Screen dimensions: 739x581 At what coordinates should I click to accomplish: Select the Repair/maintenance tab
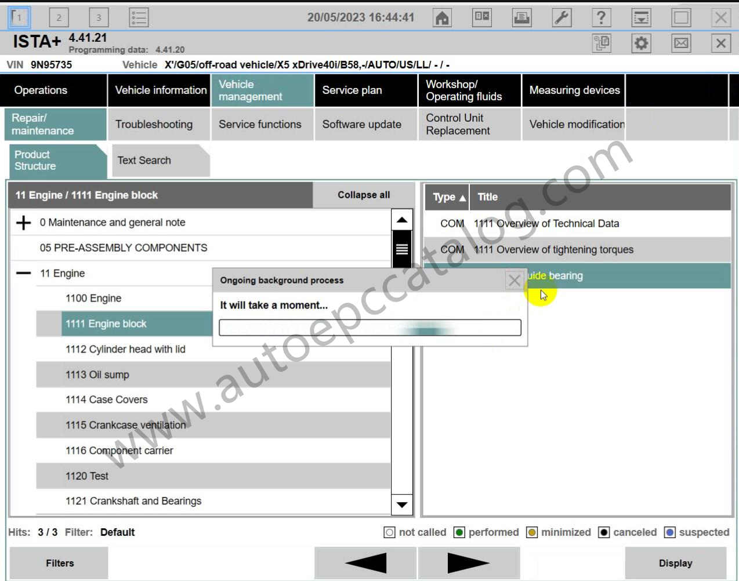pos(56,124)
